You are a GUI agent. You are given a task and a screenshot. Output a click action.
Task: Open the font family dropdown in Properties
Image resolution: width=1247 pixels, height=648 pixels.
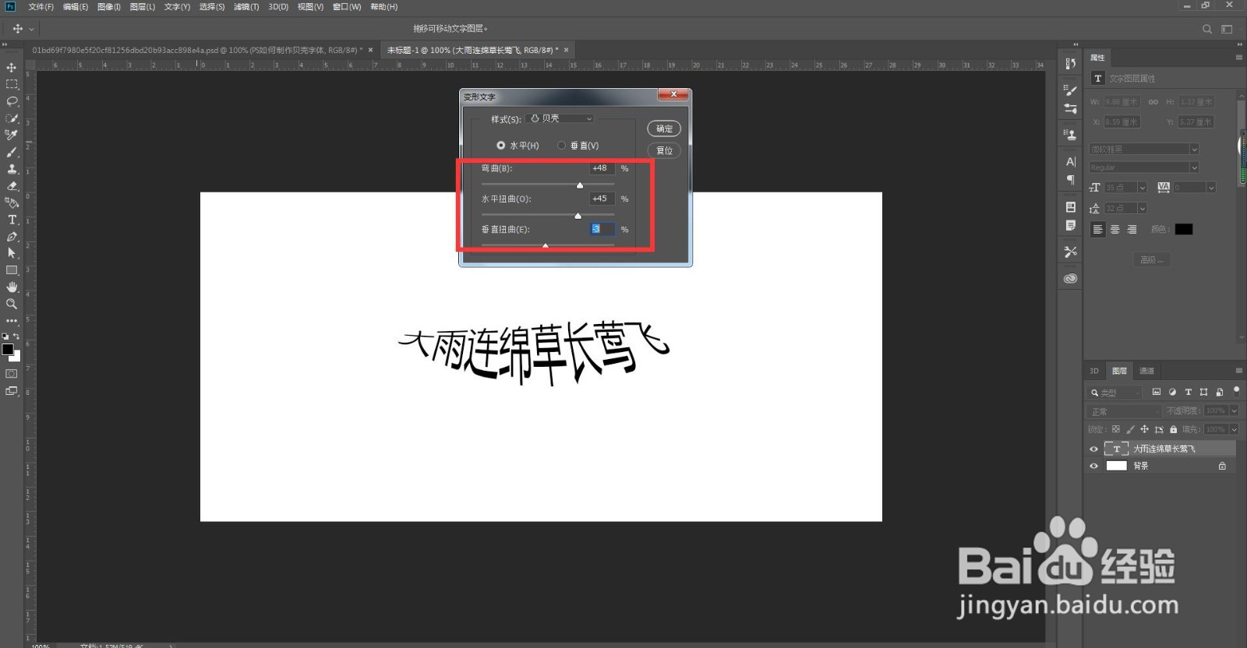coord(1143,149)
